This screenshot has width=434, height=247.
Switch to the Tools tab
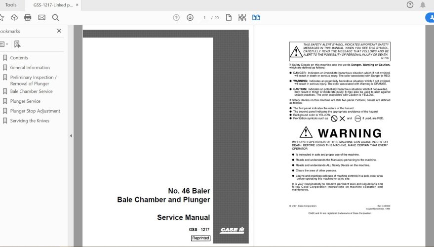coord(10,5)
